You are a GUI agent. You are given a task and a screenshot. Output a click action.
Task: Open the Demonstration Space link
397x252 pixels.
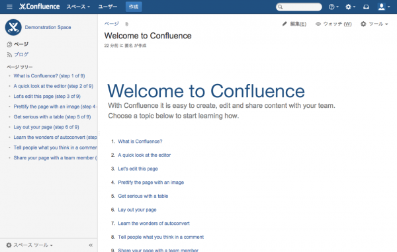point(48,27)
